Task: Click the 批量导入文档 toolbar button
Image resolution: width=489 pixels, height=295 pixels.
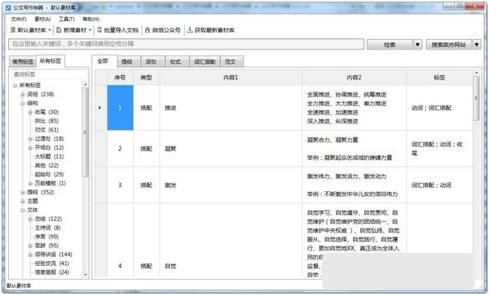Action: pos(118,30)
